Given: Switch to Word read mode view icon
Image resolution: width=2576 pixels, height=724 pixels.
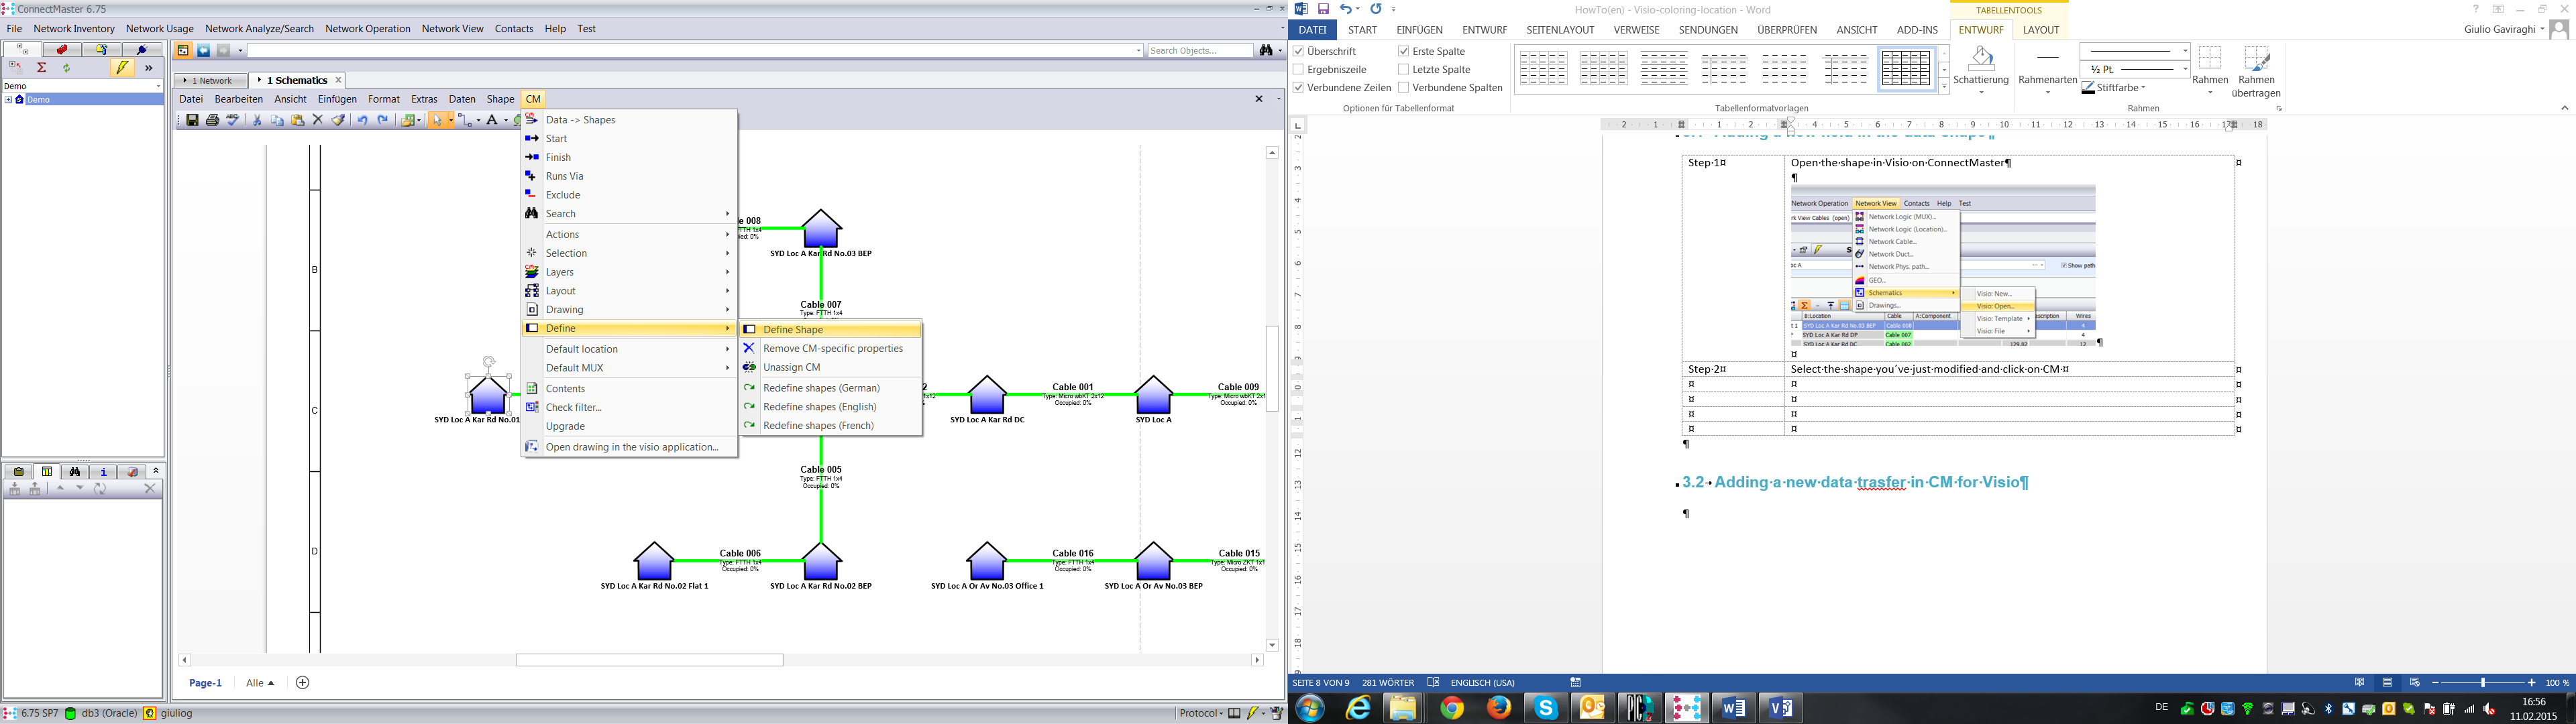Looking at the screenshot, I should point(2360,683).
